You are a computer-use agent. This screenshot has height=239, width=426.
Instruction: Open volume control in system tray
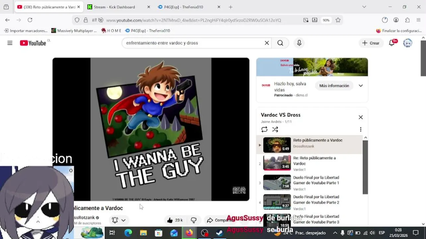(x=372, y=233)
